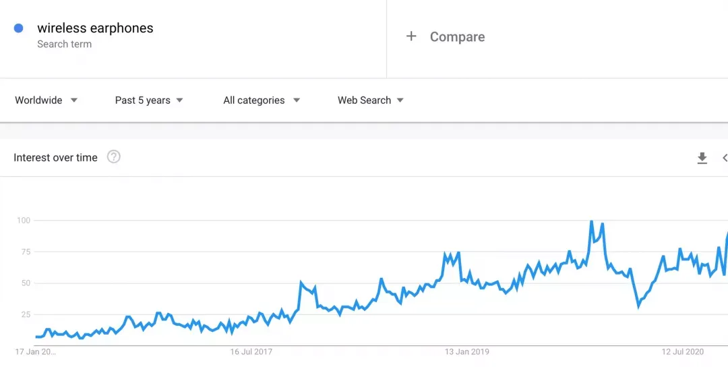Open help icon beside Interest over time
728x367 pixels.
click(x=114, y=157)
